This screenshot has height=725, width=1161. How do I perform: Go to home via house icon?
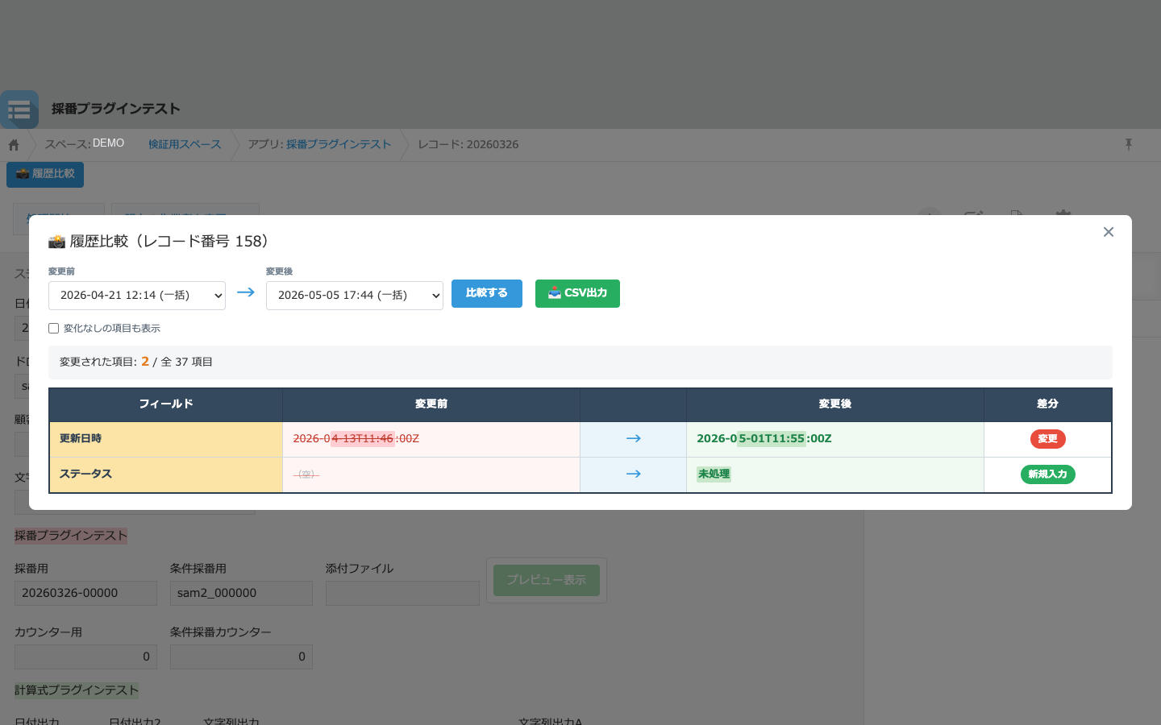14,145
